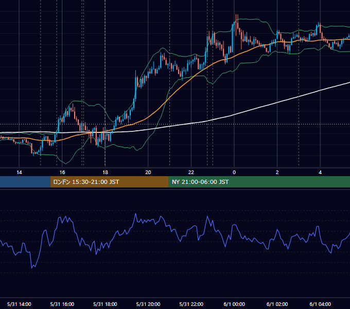The image size is (350, 309).
Task: Click the 5/31 18:00 time label
Action: (105, 304)
